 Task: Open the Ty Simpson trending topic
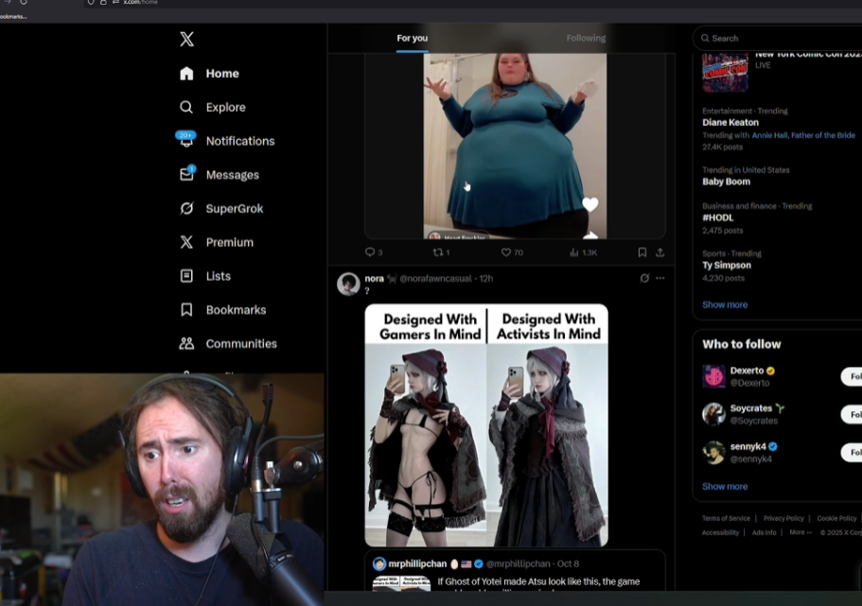(x=726, y=265)
